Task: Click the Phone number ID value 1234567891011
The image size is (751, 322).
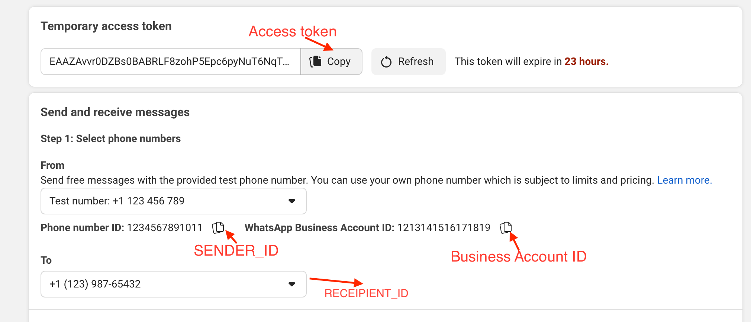Action: pyautogui.click(x=165, y=227)
